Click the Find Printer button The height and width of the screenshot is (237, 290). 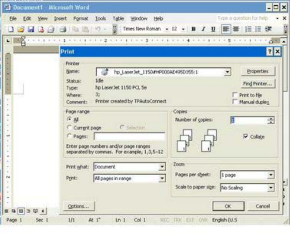(258, 83)
